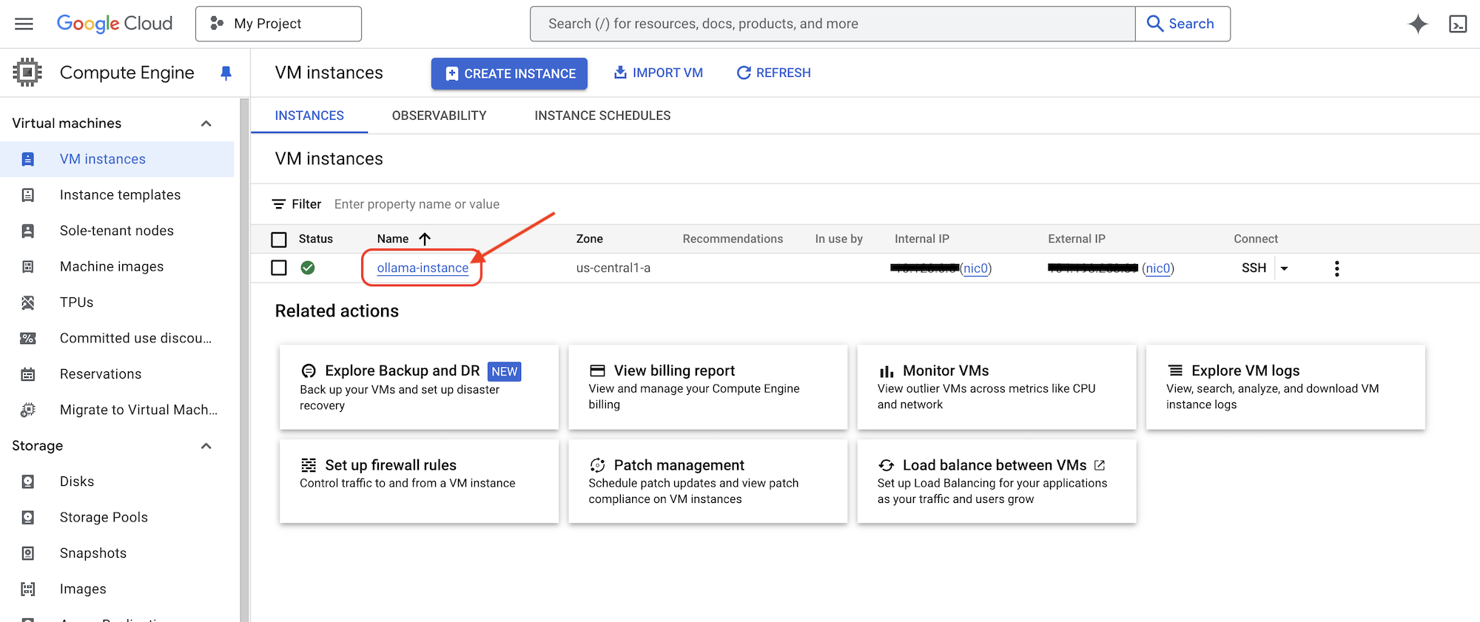Image resolution: width=1480 pixels, height=622 pixels.
Task: Unpin Compute Engine with the pin icon
Action: [x=226, y=72]
